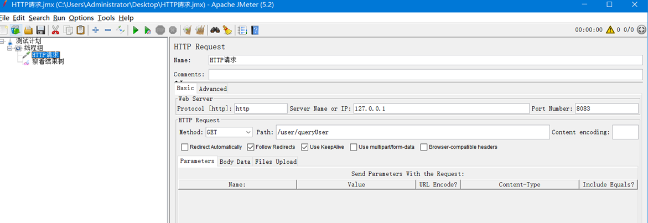The height and width of the screenshot is (223, 648).
Task: Click Server Name field with 127.0.0.1
Action: click(x=441, y=108)
